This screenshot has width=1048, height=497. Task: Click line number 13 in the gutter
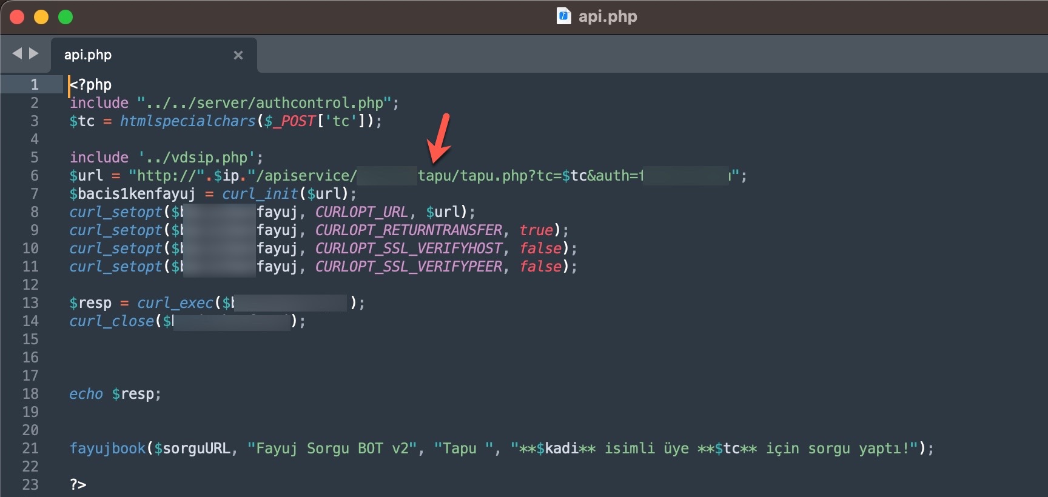click(x=30, y=302)
